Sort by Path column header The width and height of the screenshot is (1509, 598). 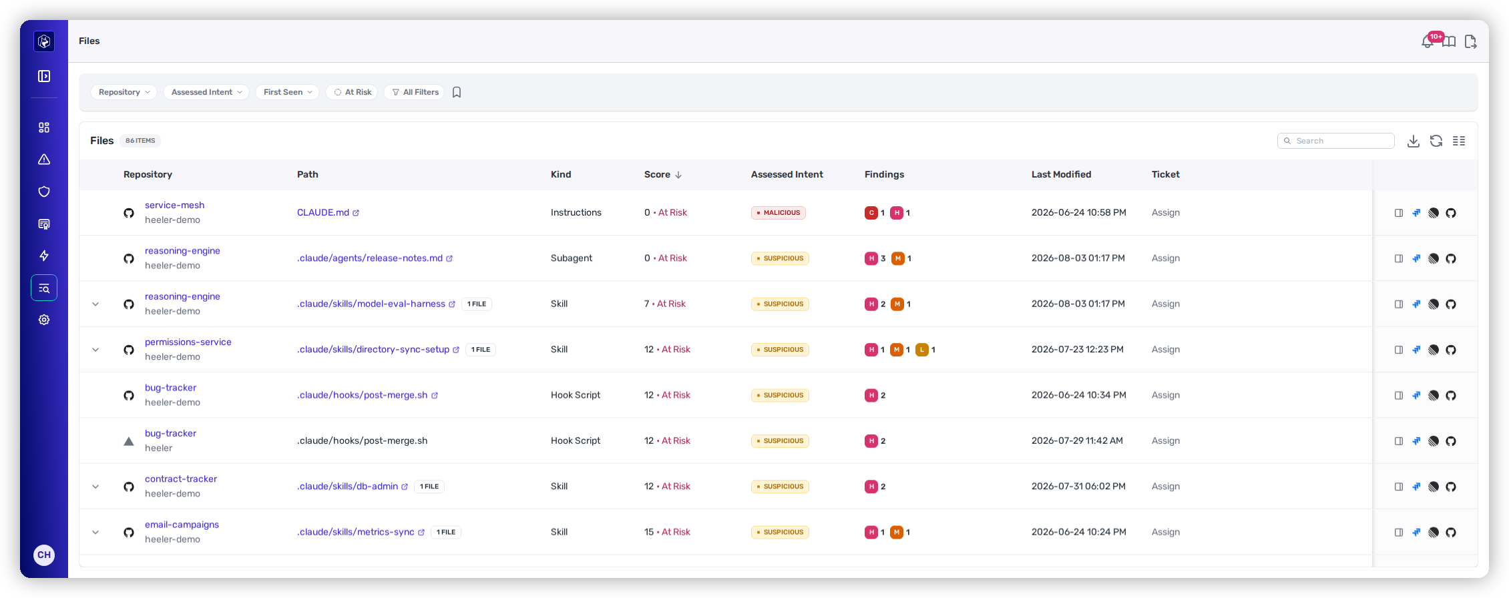click(308, 174)
